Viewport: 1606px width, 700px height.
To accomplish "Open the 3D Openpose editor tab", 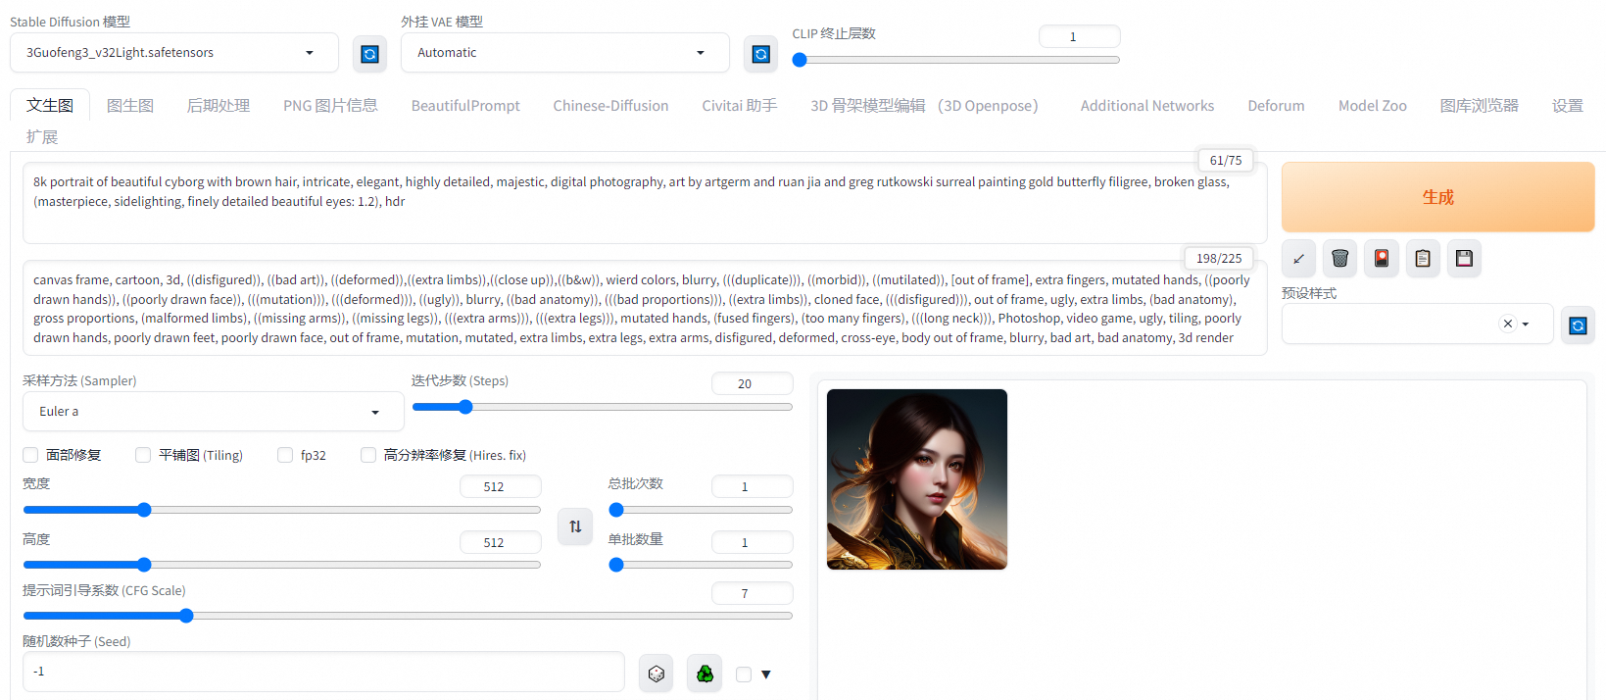I will (924, 106).
